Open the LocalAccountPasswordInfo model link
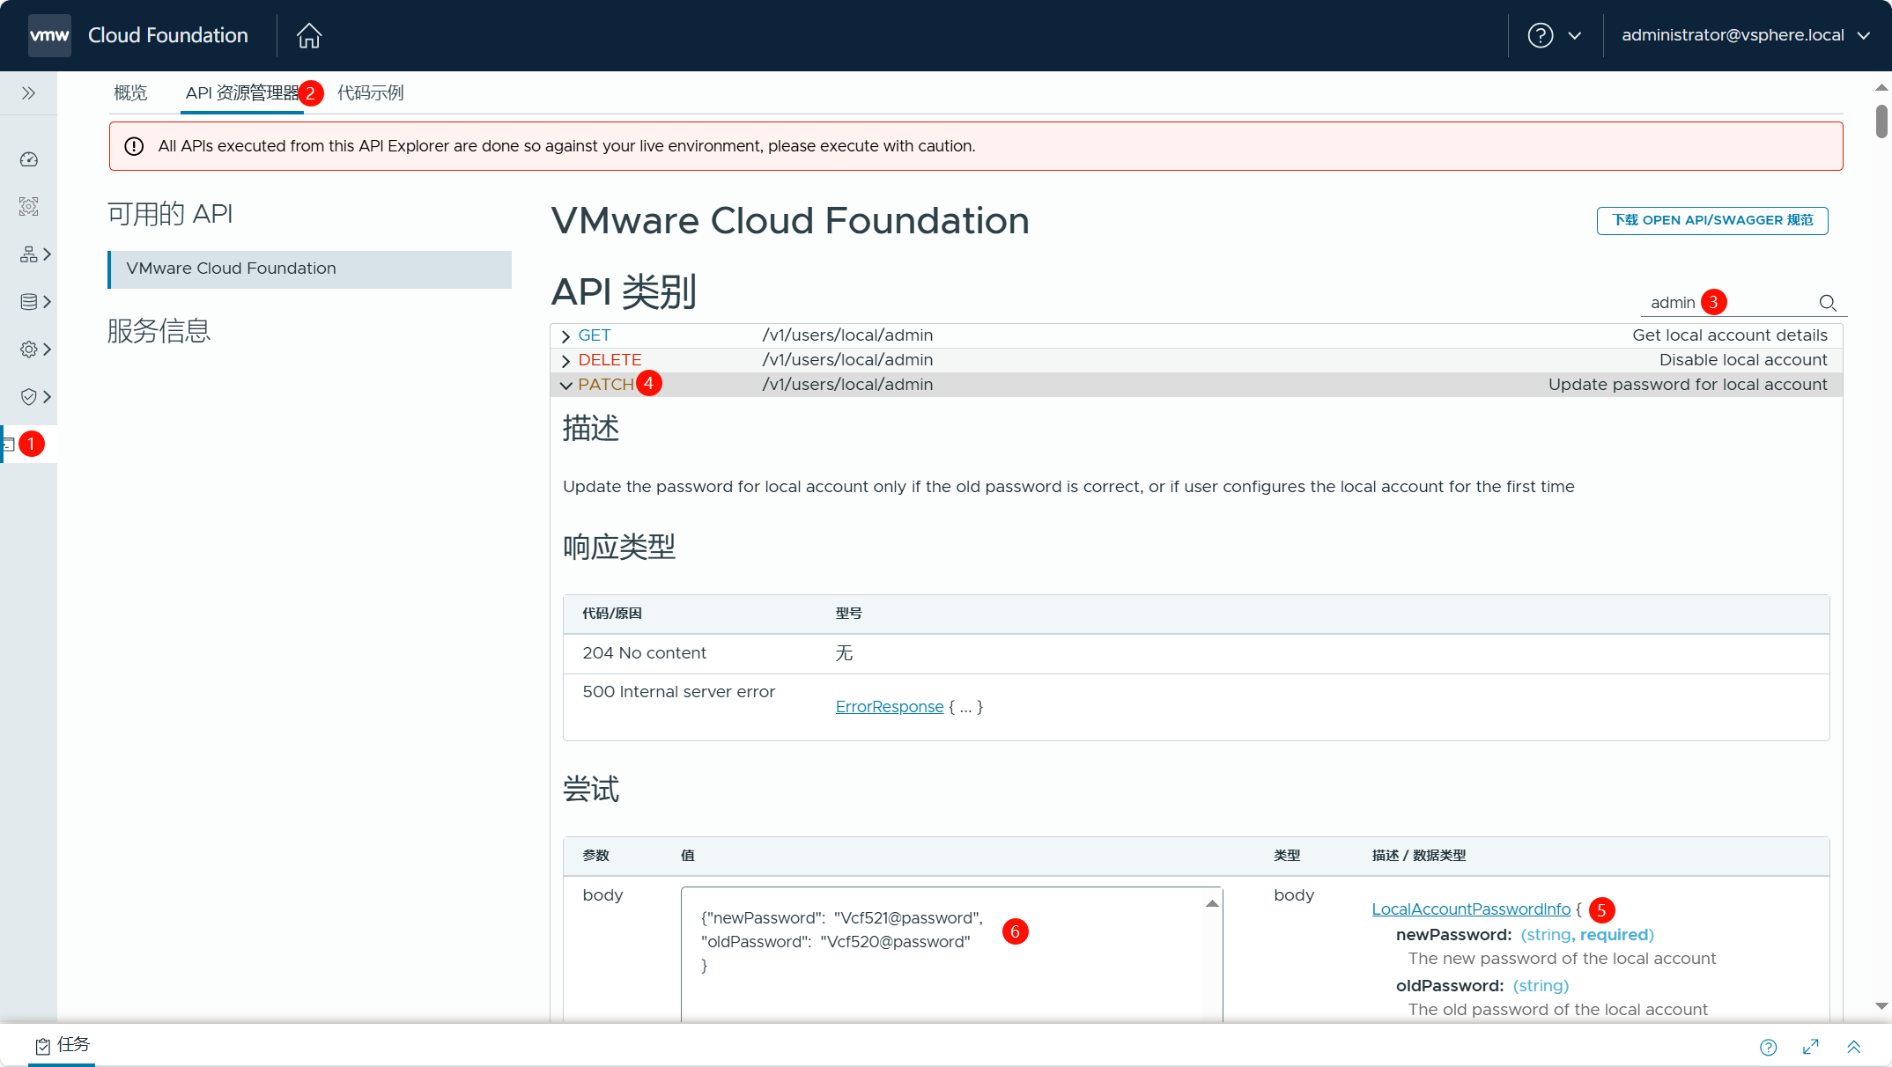Viewport: 1892px width, 1067px height. (x=1471, y=909)
